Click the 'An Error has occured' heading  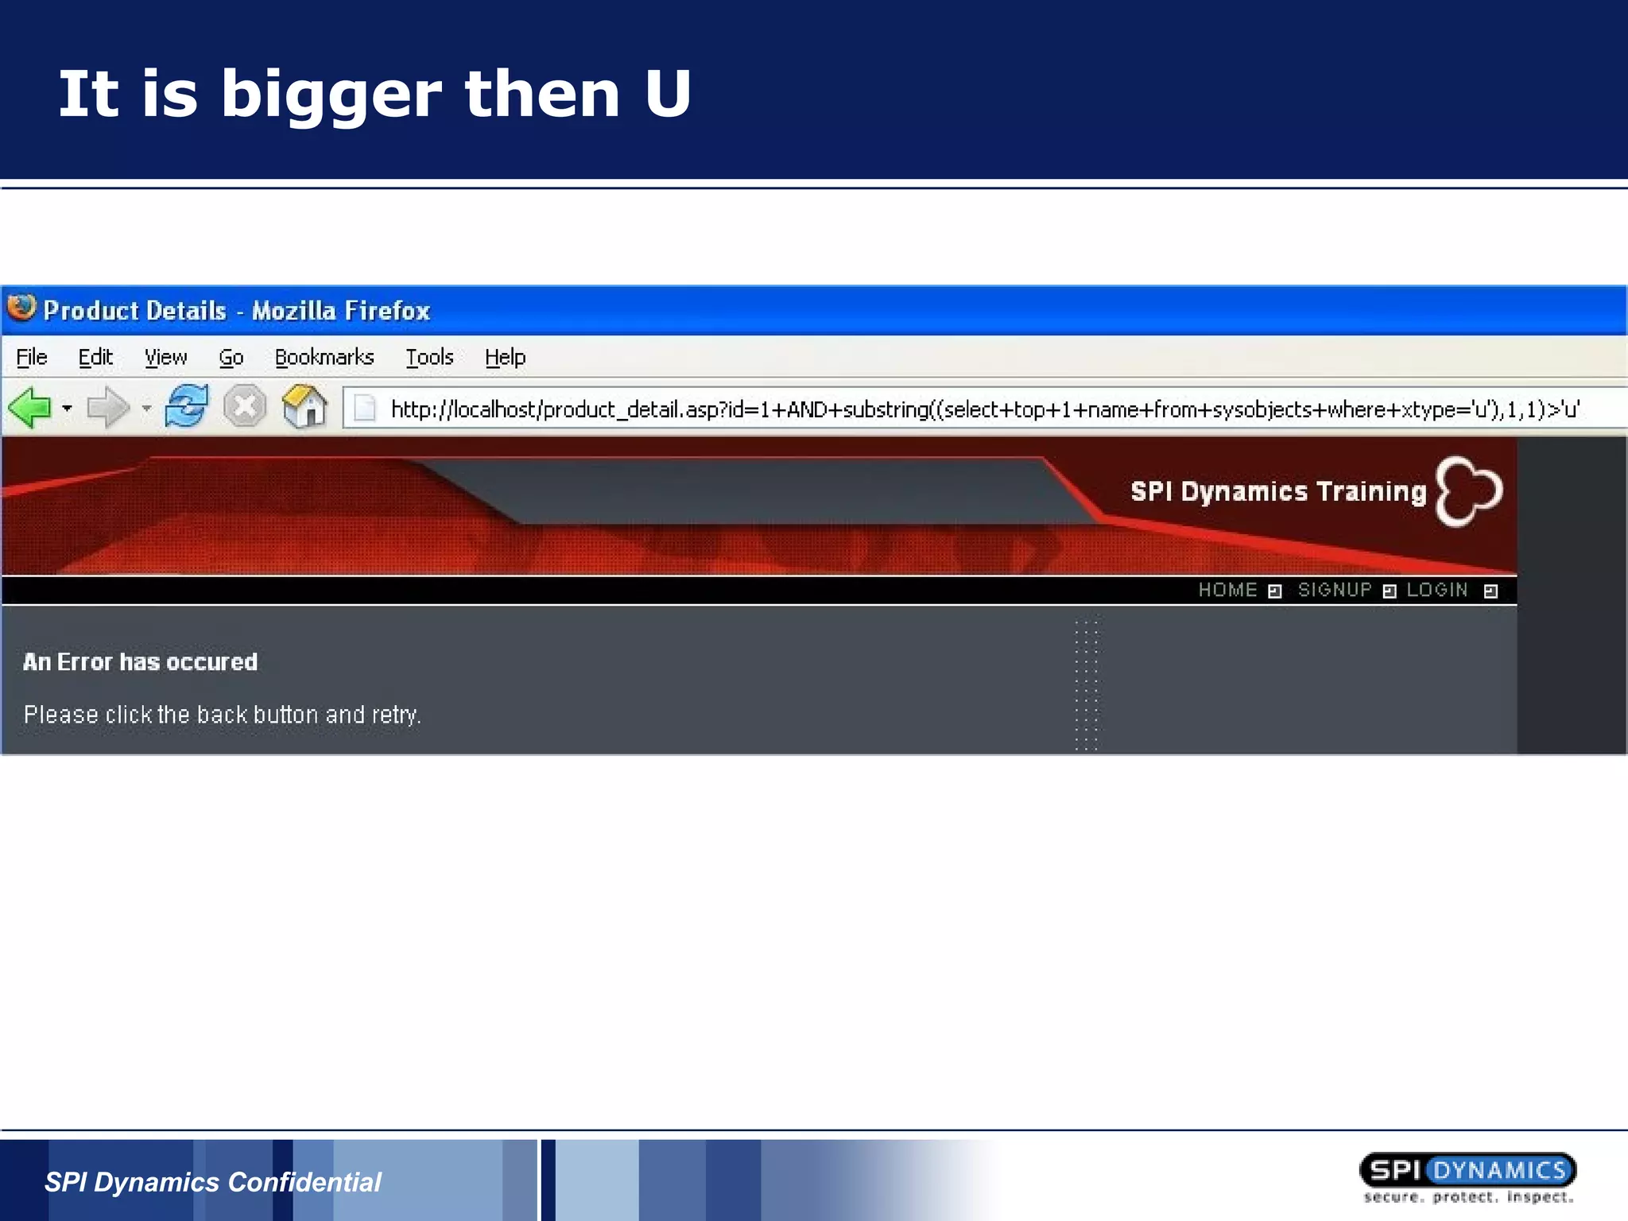pyautogui.click(x=140, y=661)
